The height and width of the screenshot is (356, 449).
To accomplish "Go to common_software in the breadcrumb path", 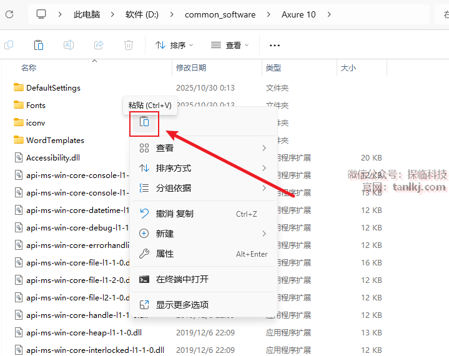I will tap(220, 14).
